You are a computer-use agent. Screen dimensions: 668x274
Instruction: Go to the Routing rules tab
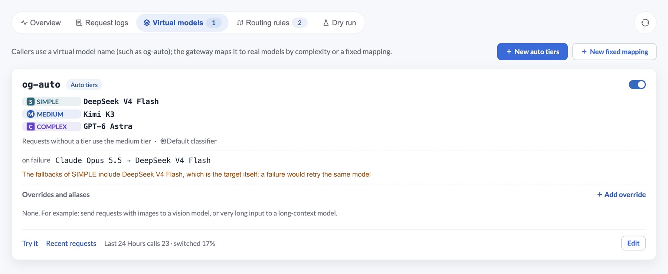(272, 23)
